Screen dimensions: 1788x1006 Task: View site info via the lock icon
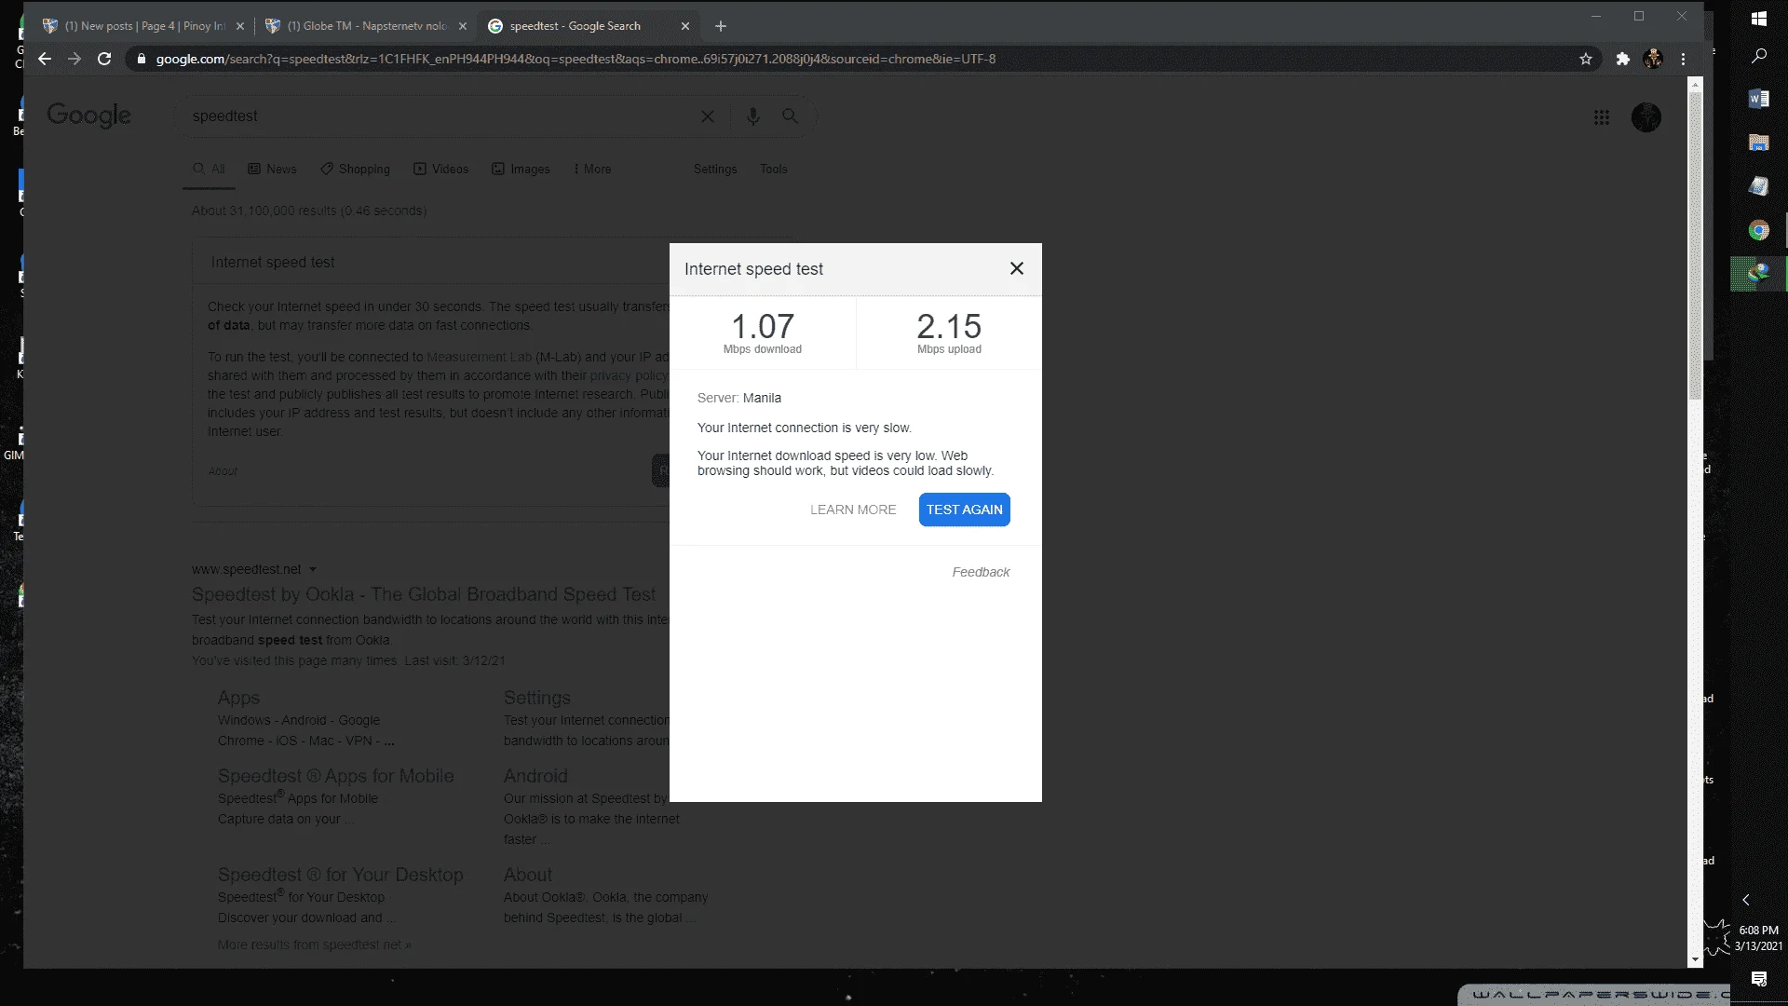coord(141,59)
